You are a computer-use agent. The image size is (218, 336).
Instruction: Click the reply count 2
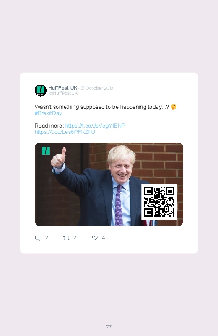point(47,238)
